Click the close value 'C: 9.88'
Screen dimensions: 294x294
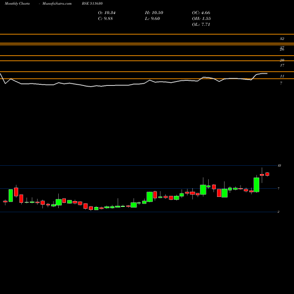coord(105,19)
